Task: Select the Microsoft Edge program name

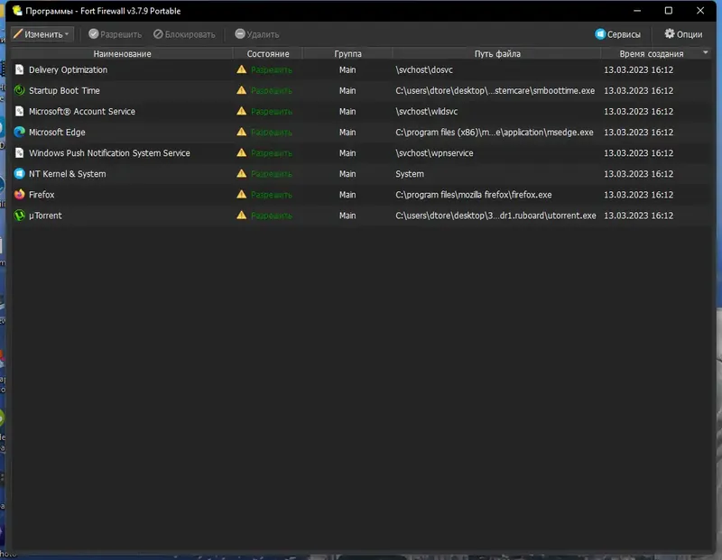Action: click(x=57, y=133)
